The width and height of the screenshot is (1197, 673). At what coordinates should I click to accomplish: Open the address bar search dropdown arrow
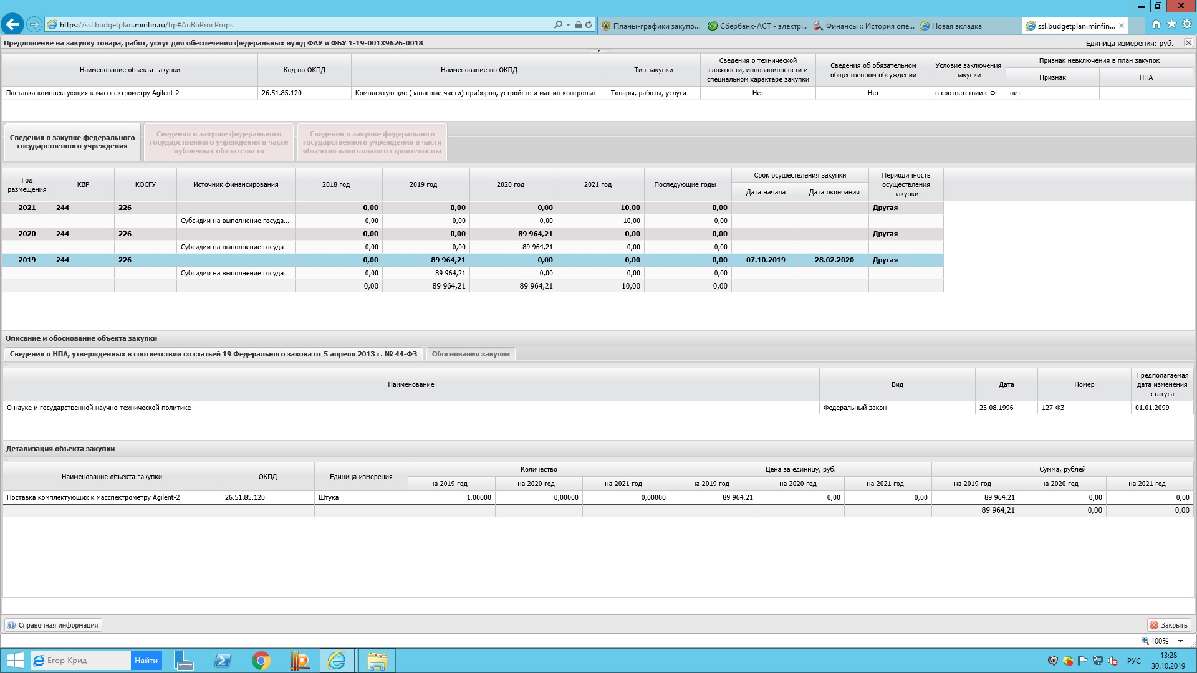coord(568,25)
